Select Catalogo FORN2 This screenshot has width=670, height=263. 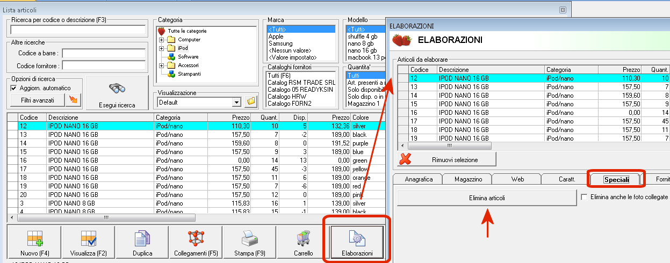[x=290, y=104]
